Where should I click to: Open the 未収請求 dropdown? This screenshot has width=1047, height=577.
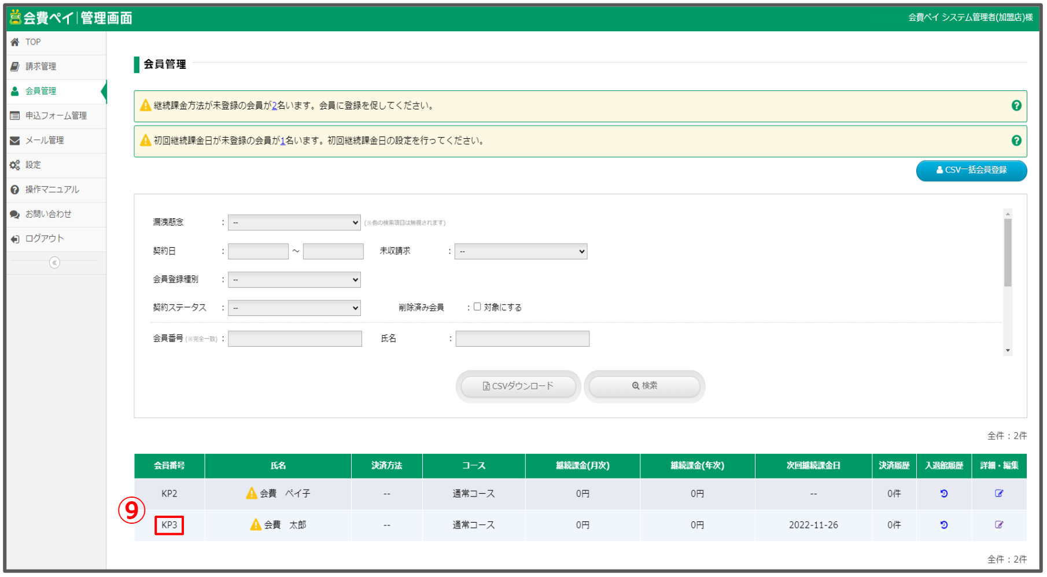[x=521, y=251]
